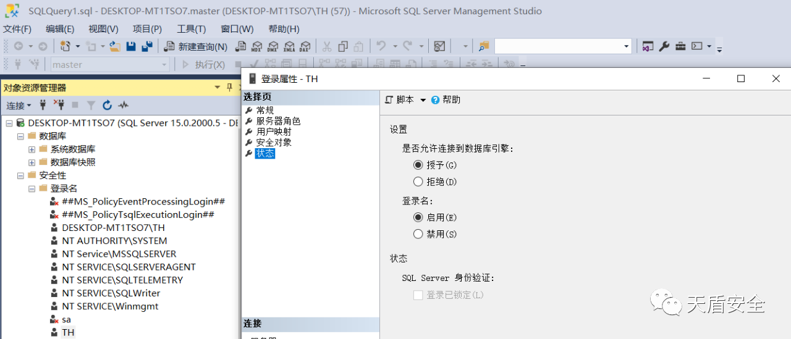This screenshot has height=339, width=791.
Task: Collapse the 登录名 tree node
Action: click(x=32, y=188)
